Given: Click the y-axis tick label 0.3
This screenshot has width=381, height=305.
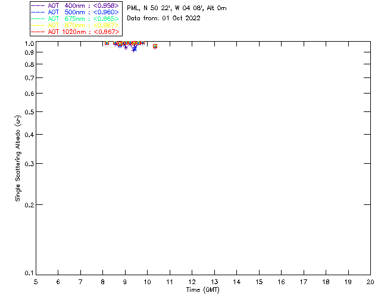Looking at the screenshot, I should click(x=29, y=164).
